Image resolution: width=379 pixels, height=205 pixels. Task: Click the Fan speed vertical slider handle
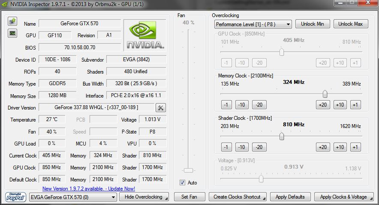[189, 170]
